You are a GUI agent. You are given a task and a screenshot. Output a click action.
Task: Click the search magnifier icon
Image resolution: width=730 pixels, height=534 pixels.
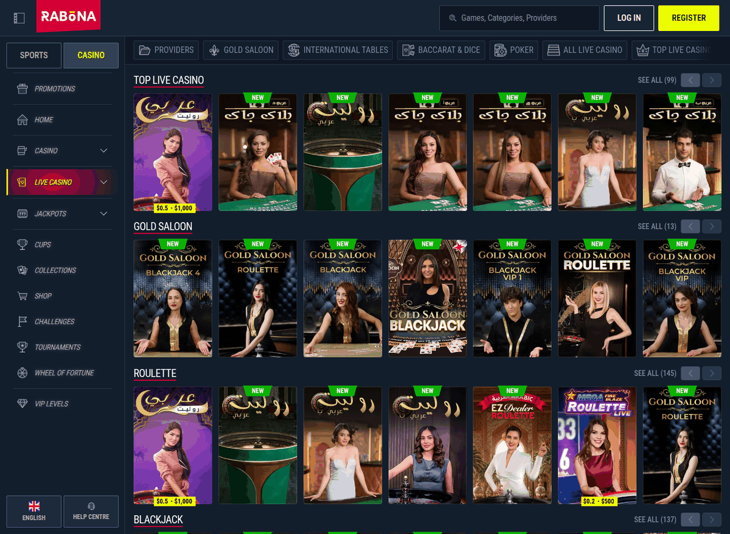tap(453, 18)
